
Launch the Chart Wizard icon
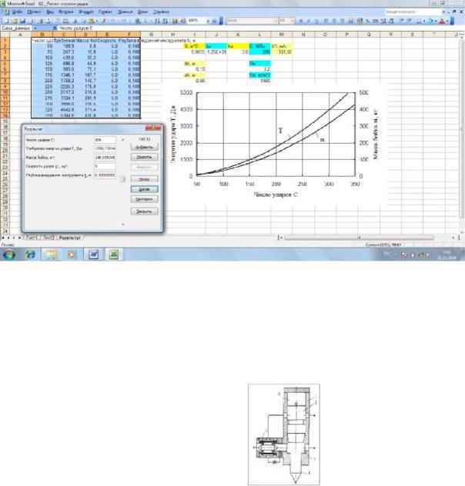click(x=175, y=21)
